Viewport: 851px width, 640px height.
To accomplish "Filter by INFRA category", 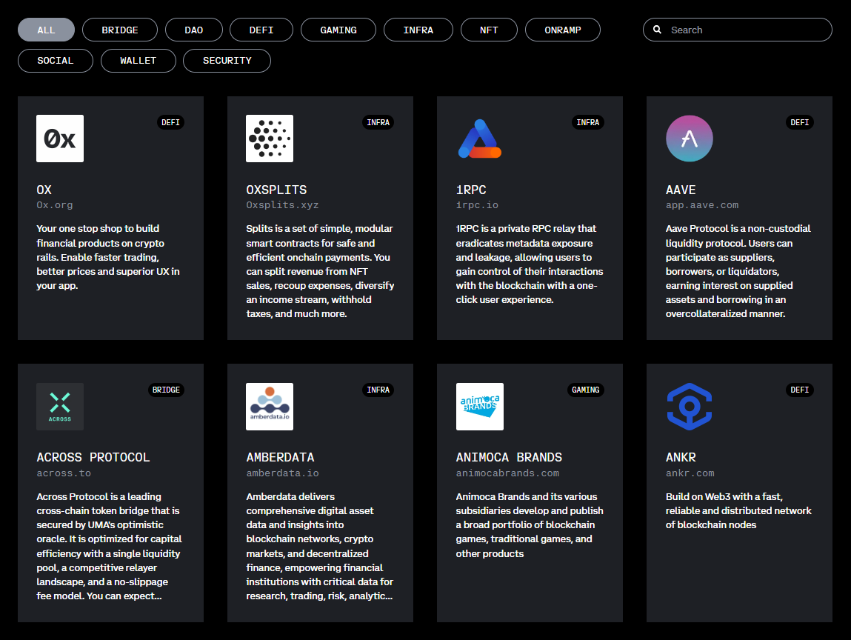I will tap(418, 30).
